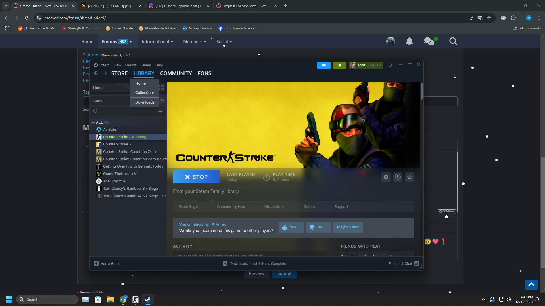Click Maybe Later button
The width and height of the screenshot is (545, 306).
point(348,227)
